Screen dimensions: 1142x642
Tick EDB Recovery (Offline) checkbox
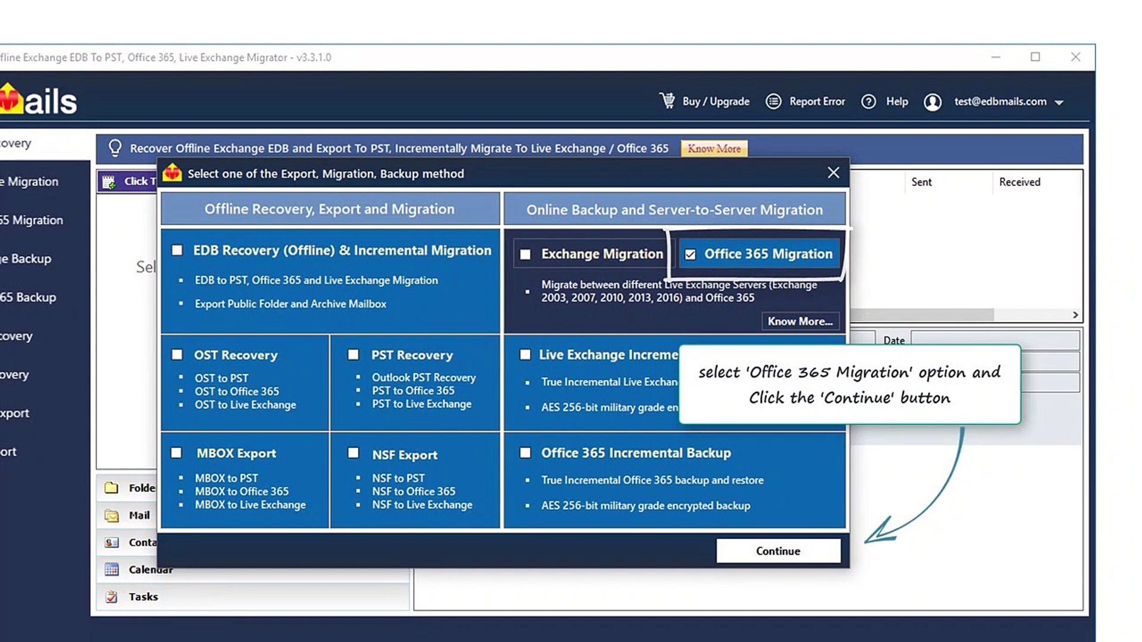177,250
